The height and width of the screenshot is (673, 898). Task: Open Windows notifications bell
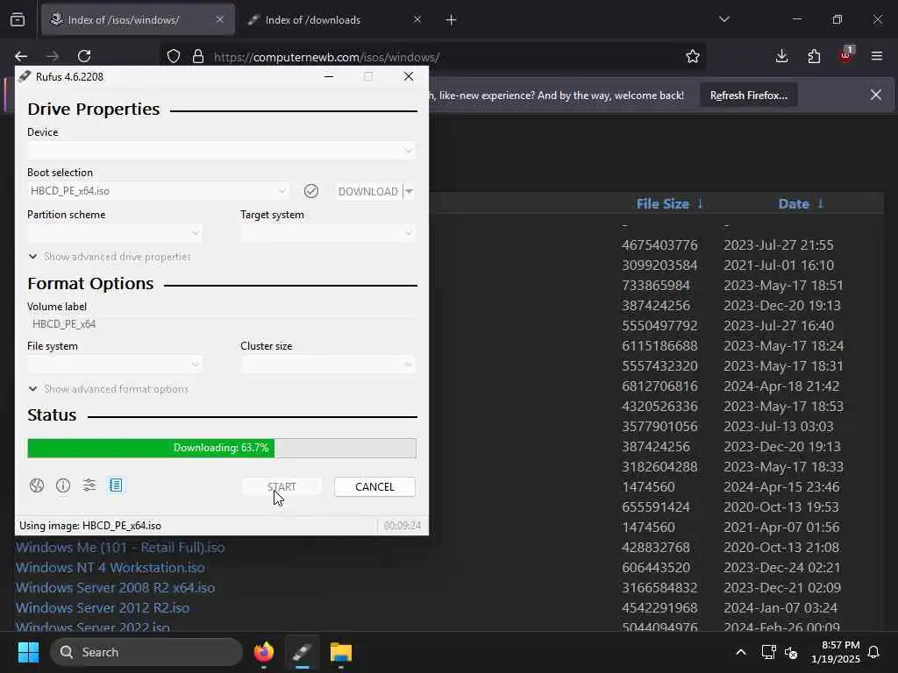[874, 652]
